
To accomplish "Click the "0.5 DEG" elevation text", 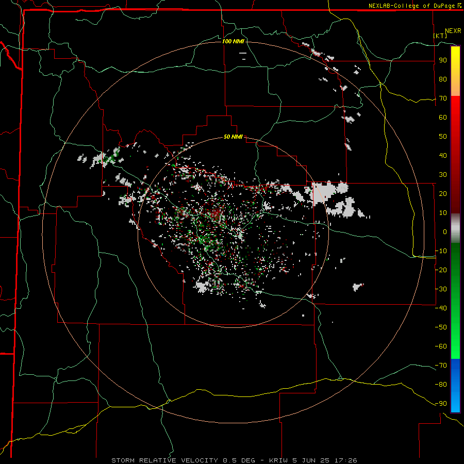I will pyautogui.click(x=239, y=460).
